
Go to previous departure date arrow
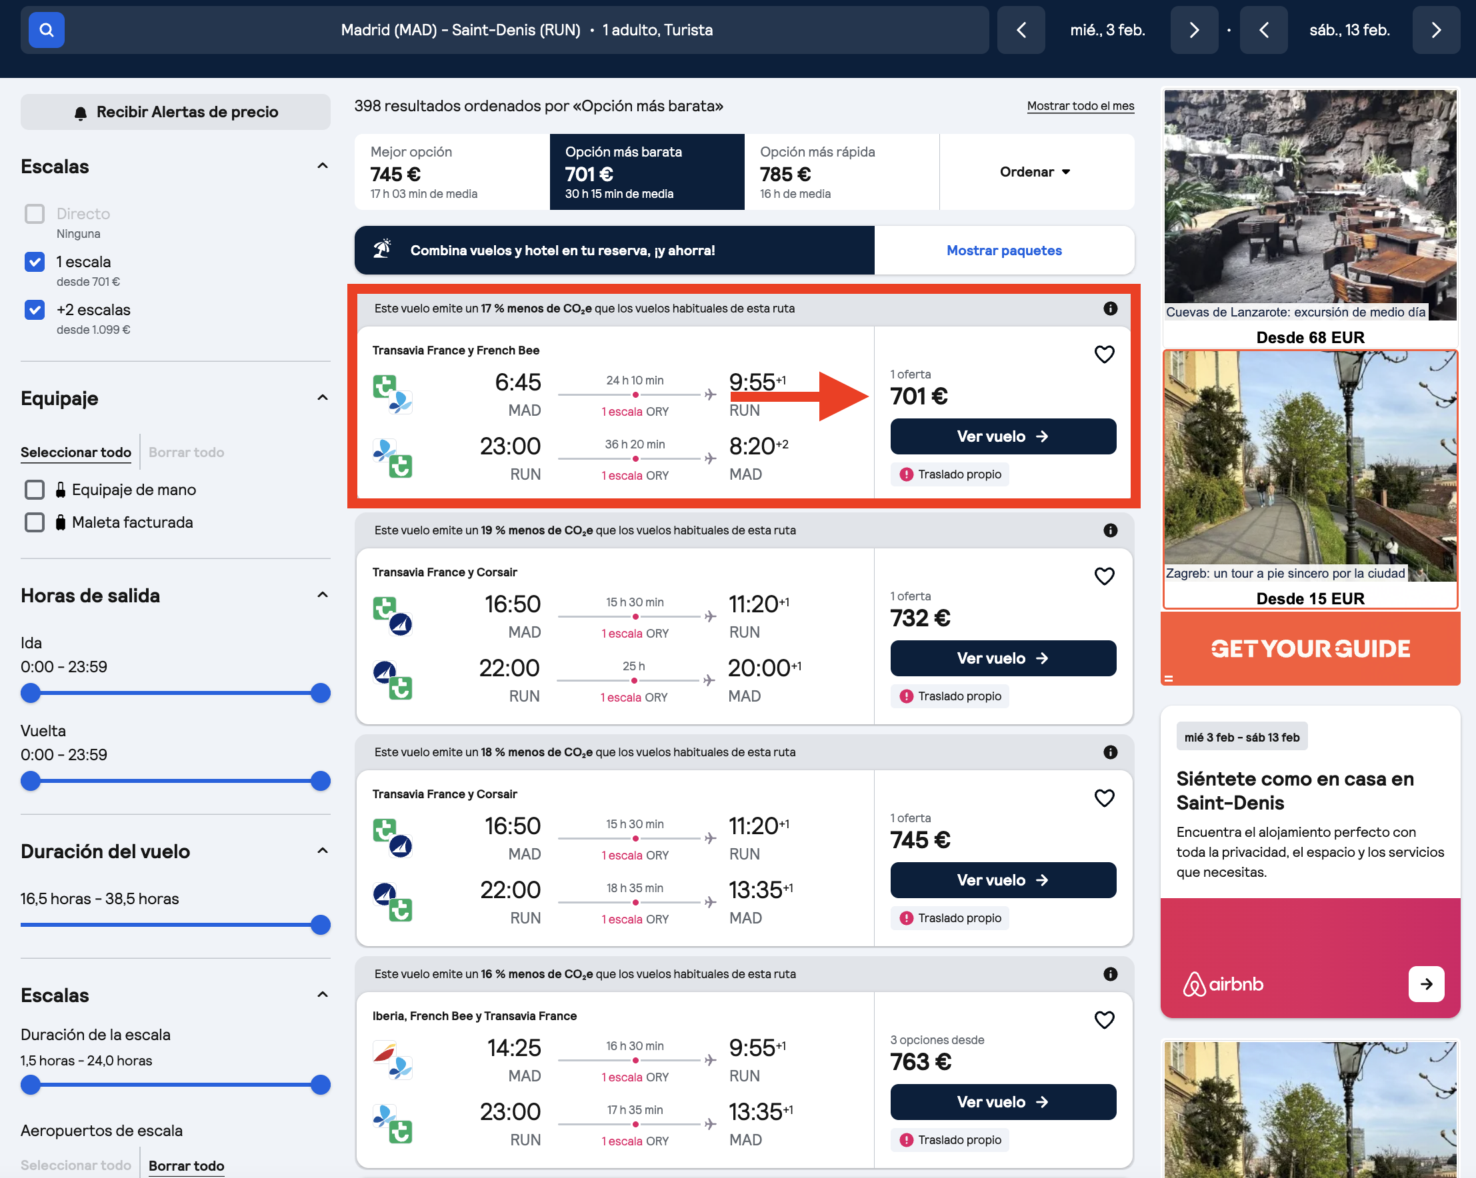click(x=1021, y=30)
